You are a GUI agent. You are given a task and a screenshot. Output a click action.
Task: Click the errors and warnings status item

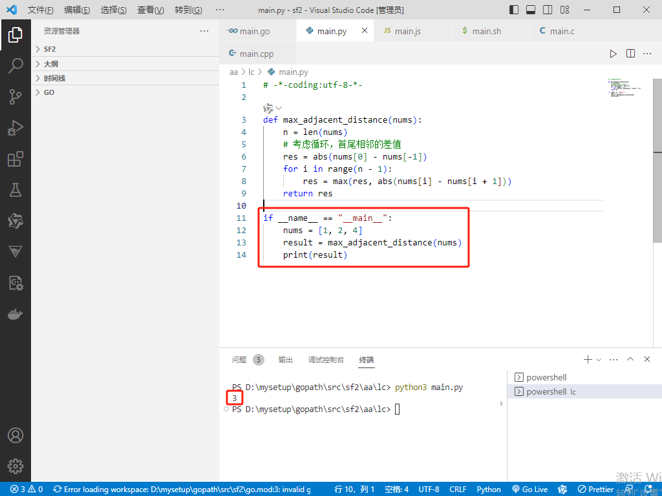click(x=27, y=490)
